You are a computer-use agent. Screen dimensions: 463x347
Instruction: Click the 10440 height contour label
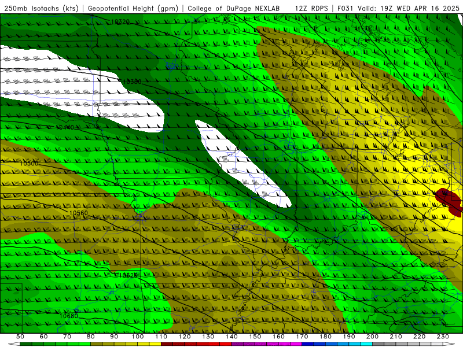tap(65, 127)
